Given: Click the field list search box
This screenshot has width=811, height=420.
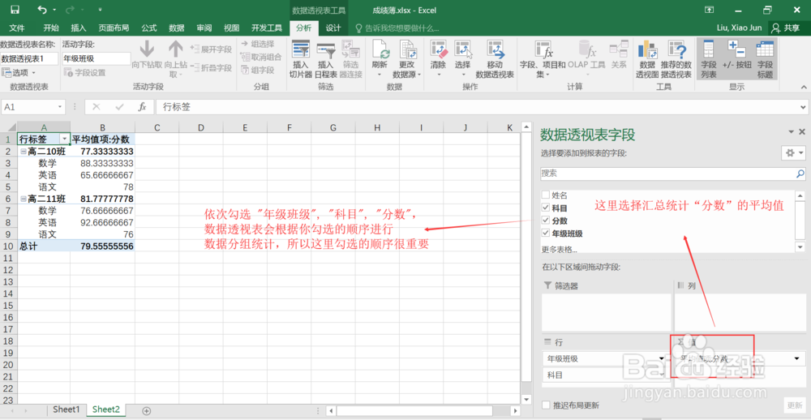Looking at the screenshot, I should 667,174.
